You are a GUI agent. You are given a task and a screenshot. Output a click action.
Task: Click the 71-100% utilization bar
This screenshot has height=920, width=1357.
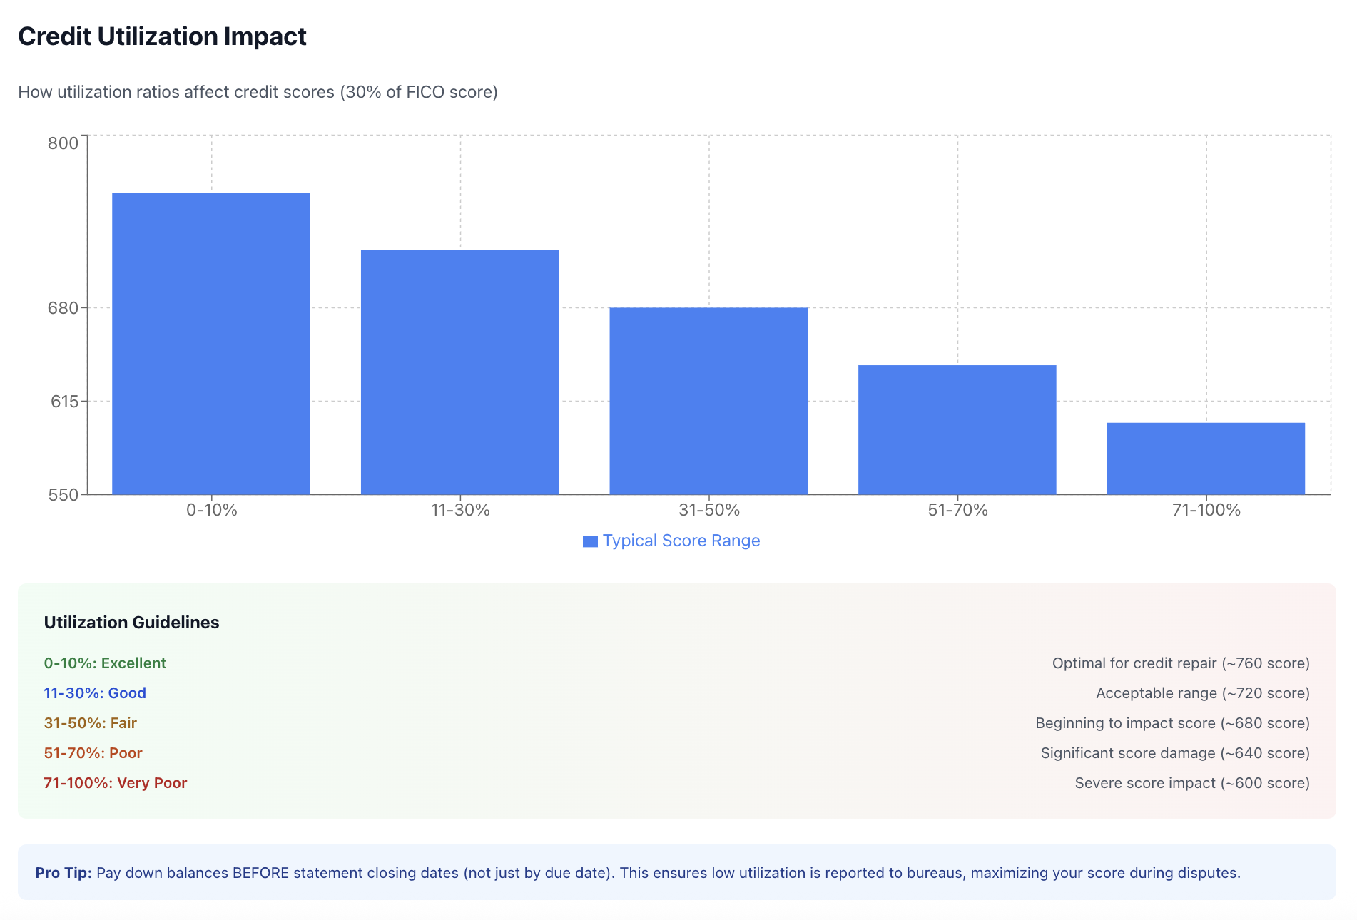pyautogui.click(x=1206, y=459)
